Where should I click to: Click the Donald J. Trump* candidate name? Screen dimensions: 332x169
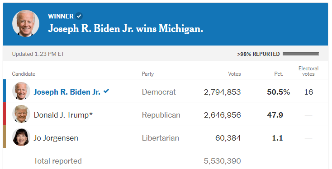[63, 115]
